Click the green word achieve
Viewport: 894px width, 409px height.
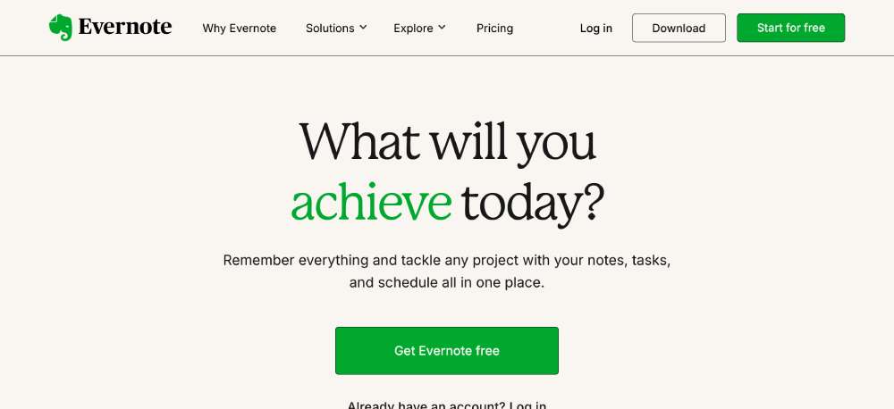(371, 203)
